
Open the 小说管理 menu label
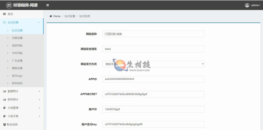coord(13,108)
